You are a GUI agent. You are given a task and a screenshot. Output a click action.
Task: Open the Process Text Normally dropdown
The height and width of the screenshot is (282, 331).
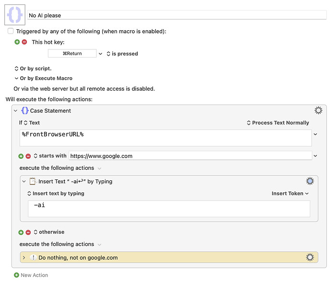278,123
